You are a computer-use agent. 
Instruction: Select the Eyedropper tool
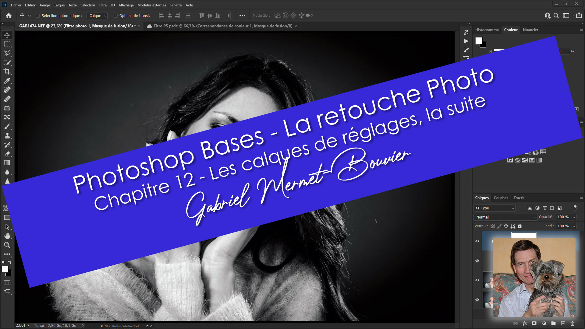(7, 81)
